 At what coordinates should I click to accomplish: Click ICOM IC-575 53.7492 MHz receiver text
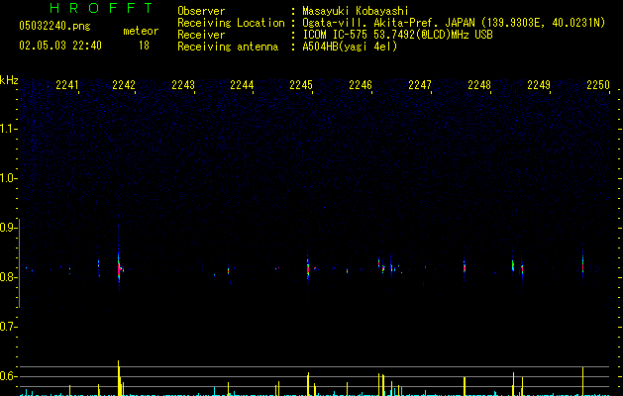[397, 35]
